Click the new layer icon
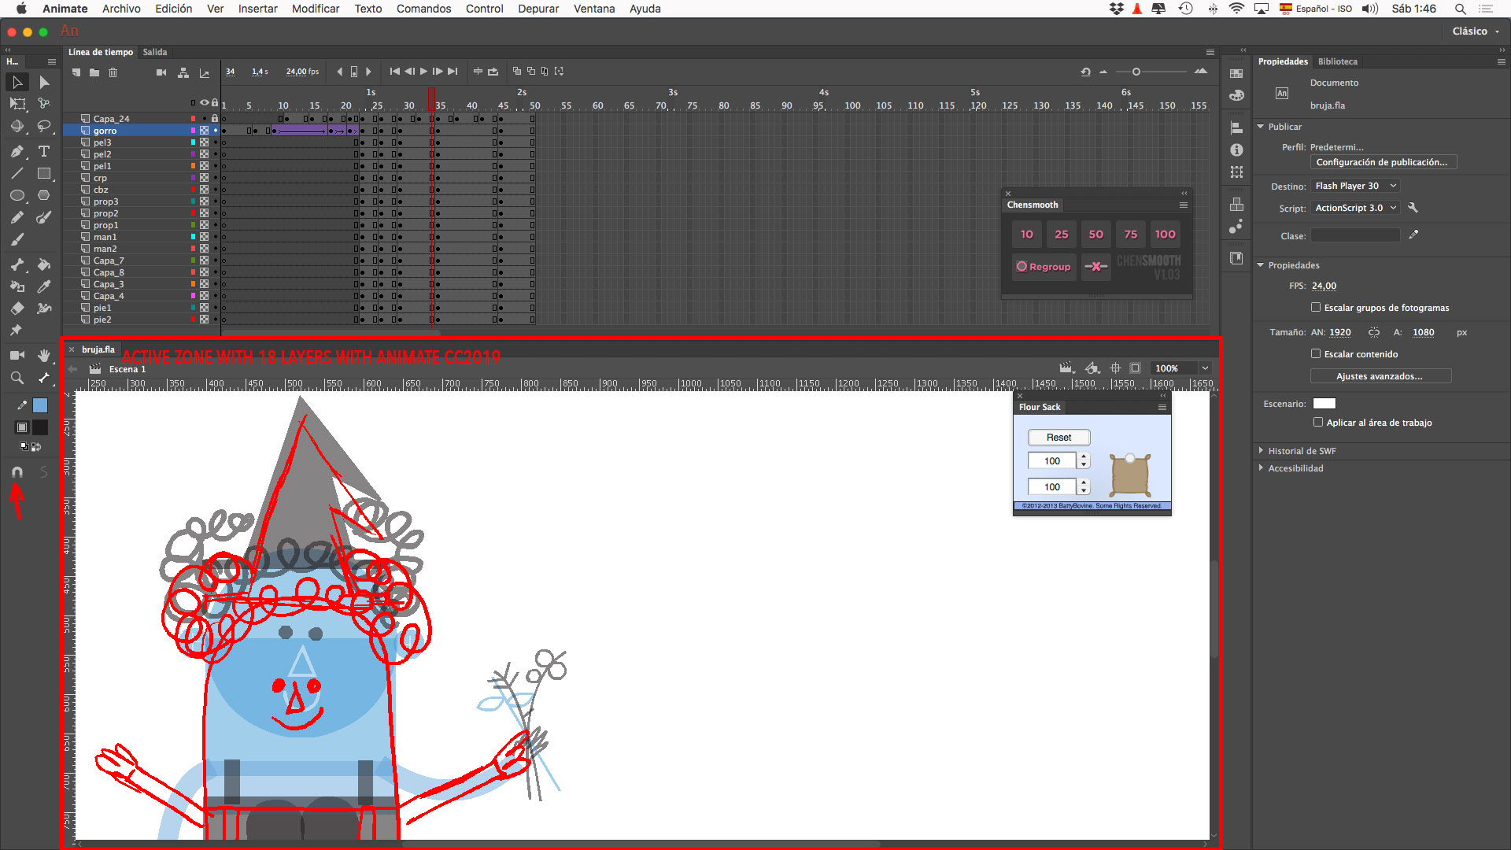The image size is (1511, 850). (x=76, y=72)
